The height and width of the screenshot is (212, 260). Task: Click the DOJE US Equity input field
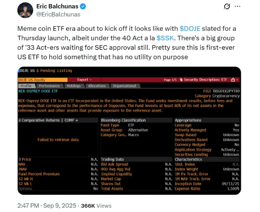pyautogui.click(x=43, y=80)
